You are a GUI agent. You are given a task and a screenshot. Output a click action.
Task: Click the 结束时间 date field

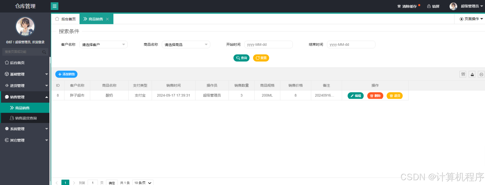pyautogui.click(x=351, y=45)
